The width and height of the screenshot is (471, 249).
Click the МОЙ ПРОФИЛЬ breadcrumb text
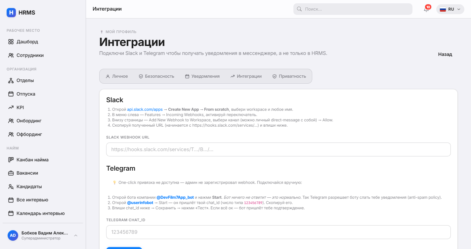(121, 32)
